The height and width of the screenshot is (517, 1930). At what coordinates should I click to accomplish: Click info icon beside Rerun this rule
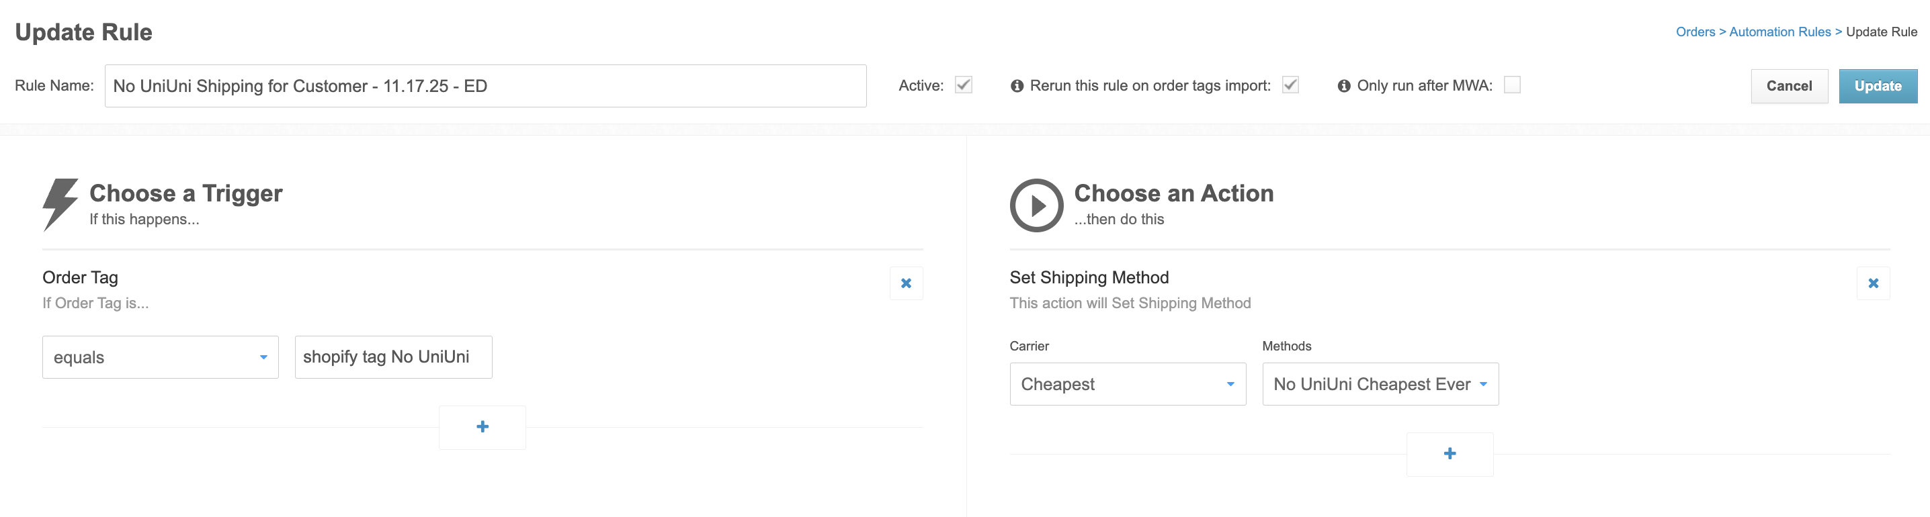tap(1016, 86)
